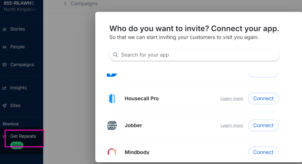Click the Insights chart icon
The height and width of the screenshot is (164, 302).
click(x=4, y=88)
